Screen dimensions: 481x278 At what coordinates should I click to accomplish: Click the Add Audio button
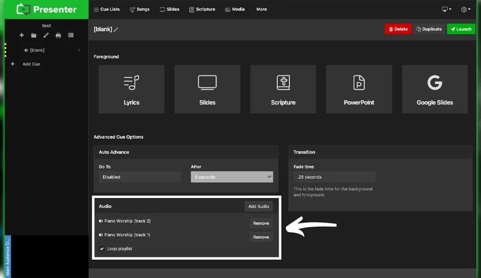(258, 206)
